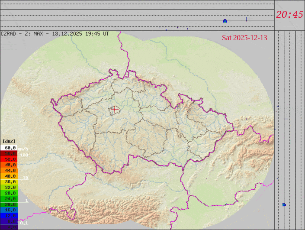Click the 0.1 mm/h scale tick label
This screenshot has height=230, width=305.
(25, 223)
